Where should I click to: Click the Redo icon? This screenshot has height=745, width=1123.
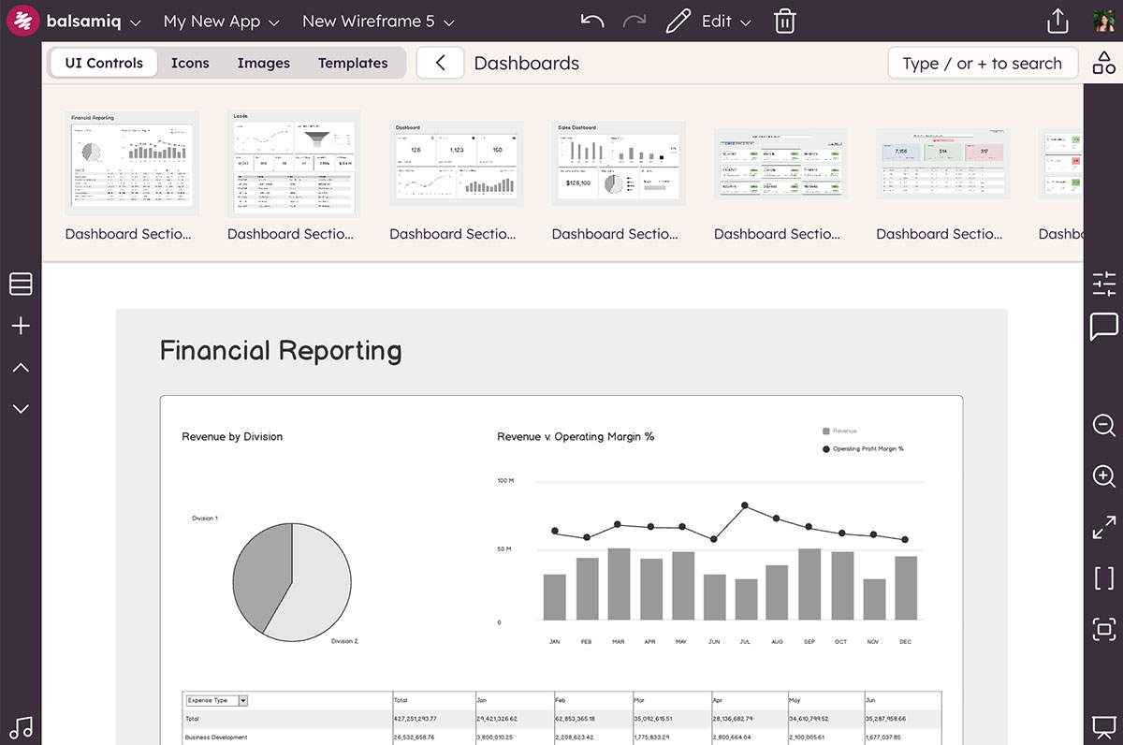[x=635, y=19]
